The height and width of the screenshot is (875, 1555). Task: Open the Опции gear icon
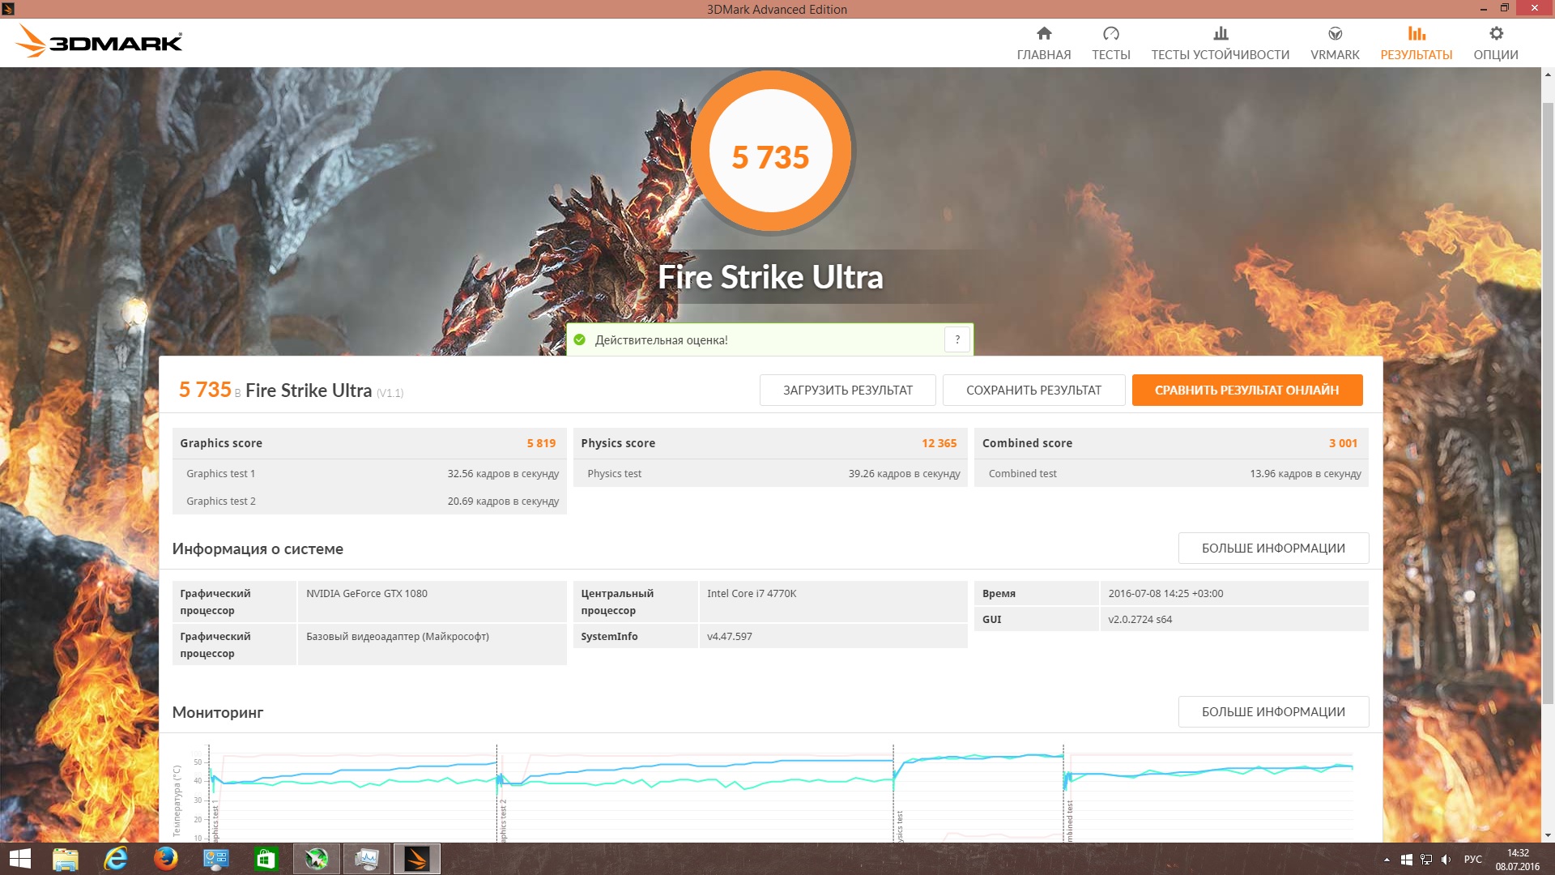pyautogui.click(x=1495, y=34)
